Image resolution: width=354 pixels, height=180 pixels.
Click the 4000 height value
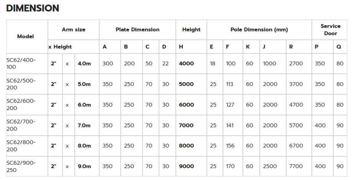coord(187,63)
